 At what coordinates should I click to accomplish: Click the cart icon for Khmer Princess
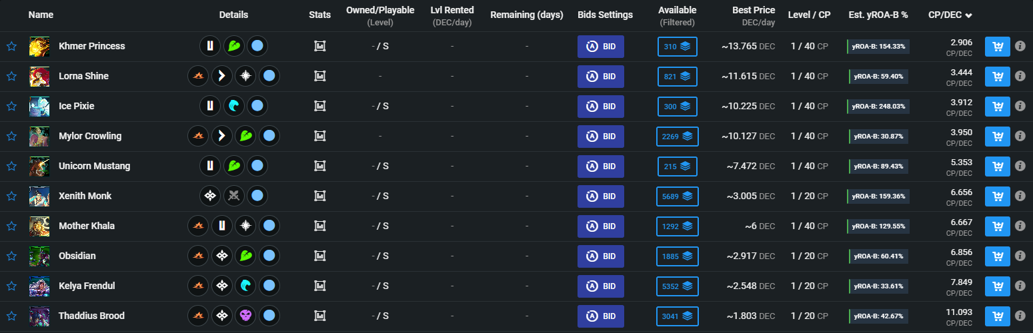[x=998, y=47]
